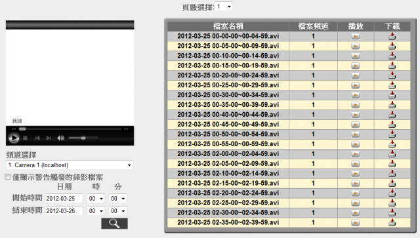
Task: Download the 02-00-00~02-04-59.avi file
Action: [392, 154]
